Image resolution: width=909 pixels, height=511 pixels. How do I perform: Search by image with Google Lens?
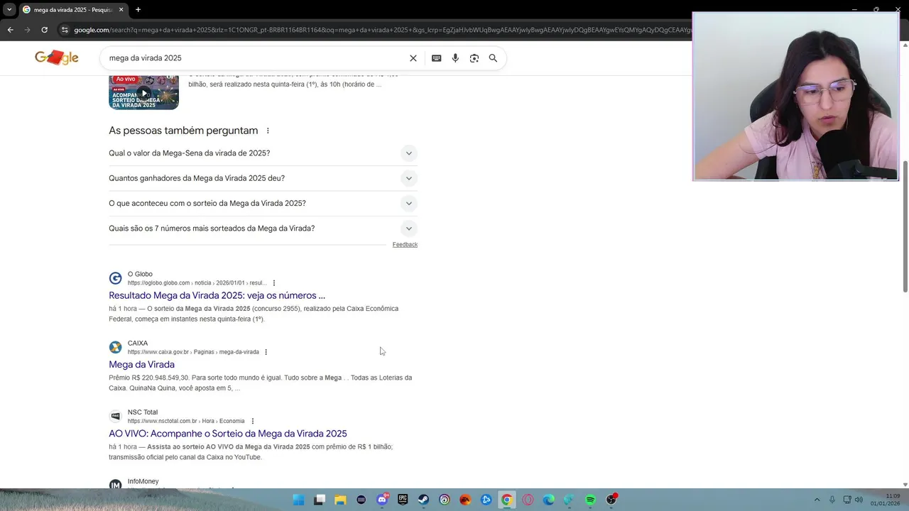click(474, 58)
